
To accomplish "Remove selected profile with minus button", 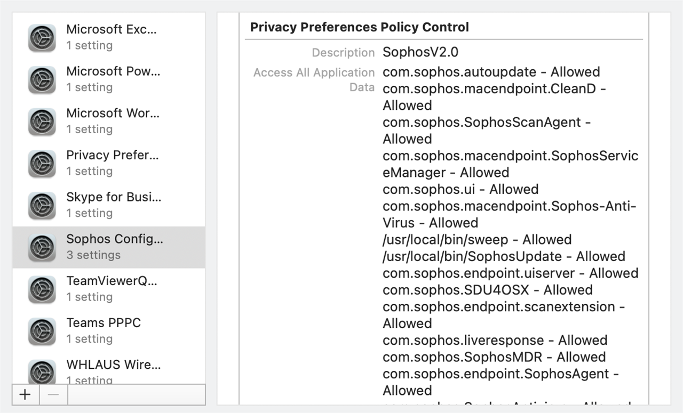I will (x=53, y=394).
